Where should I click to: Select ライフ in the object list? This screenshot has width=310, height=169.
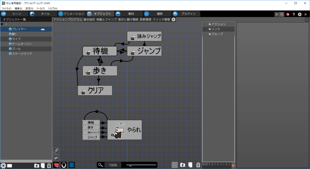pyautogui.click(x=26, y=39)
